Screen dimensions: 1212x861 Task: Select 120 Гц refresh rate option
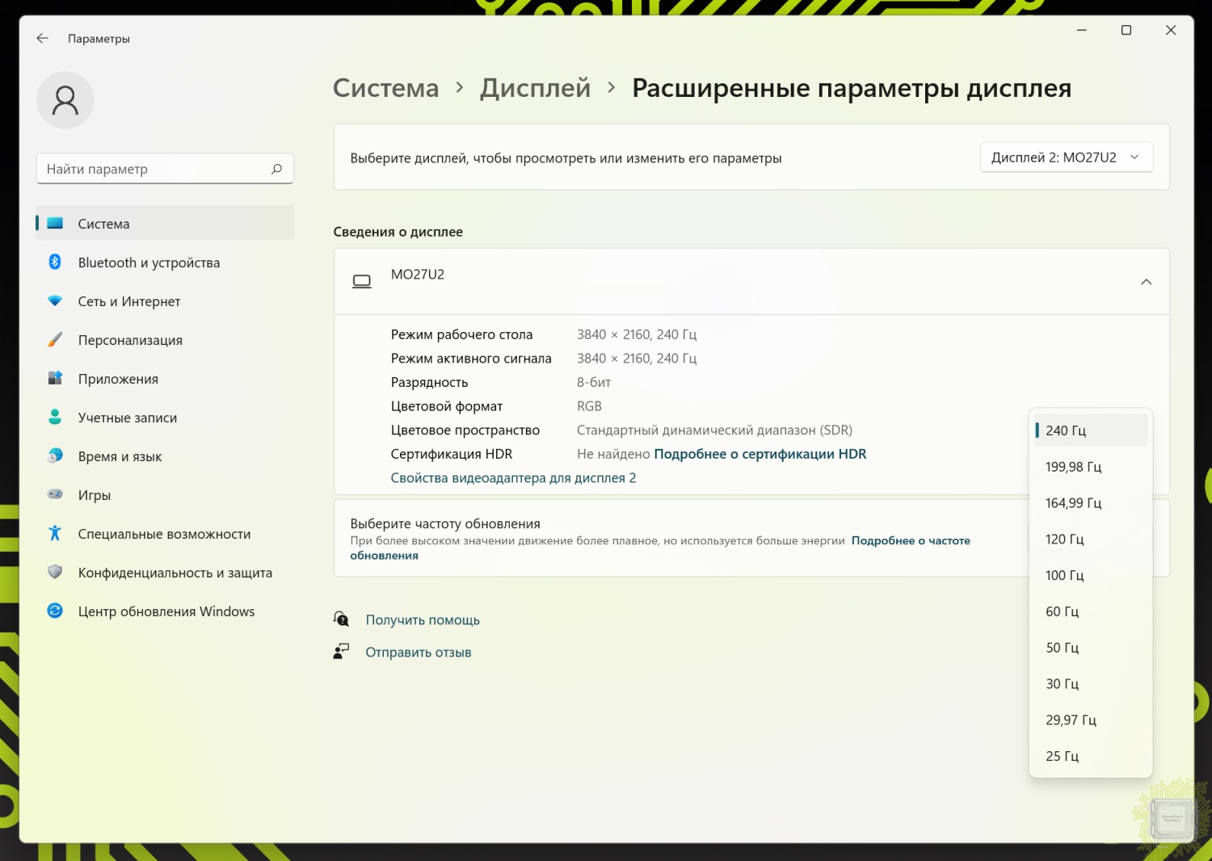(x=1064, y=539)
